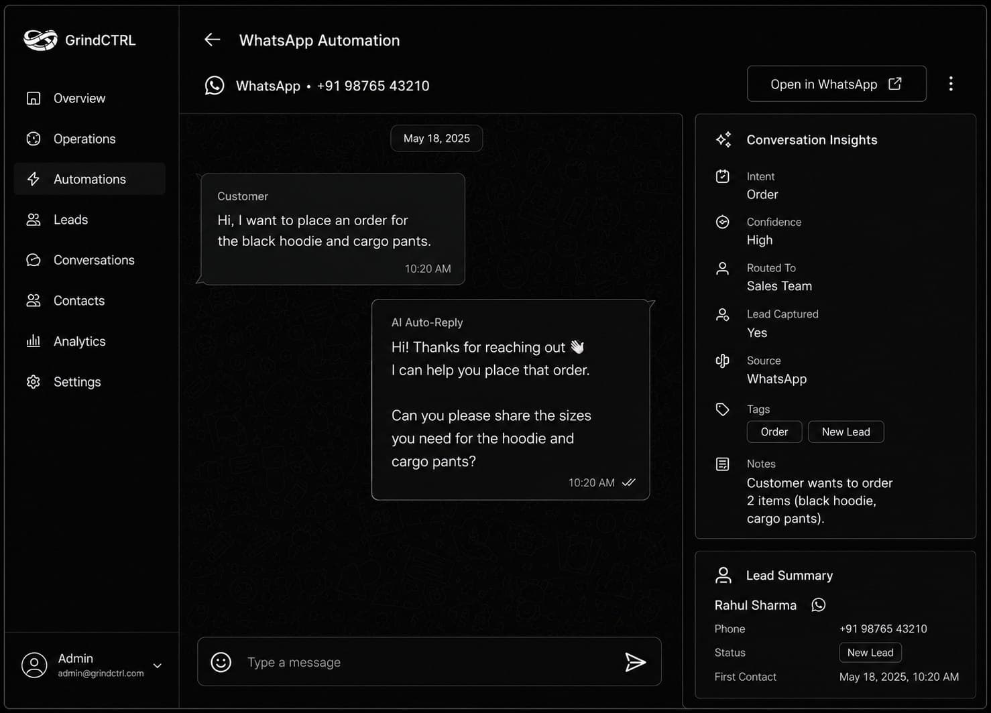Open Admin profile avatar menu
The width and height of the screenshot is (991, 713).
point(34,665)
